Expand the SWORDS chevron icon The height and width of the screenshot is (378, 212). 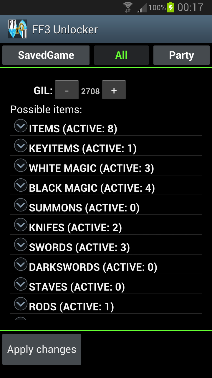(x=21, y=245)
